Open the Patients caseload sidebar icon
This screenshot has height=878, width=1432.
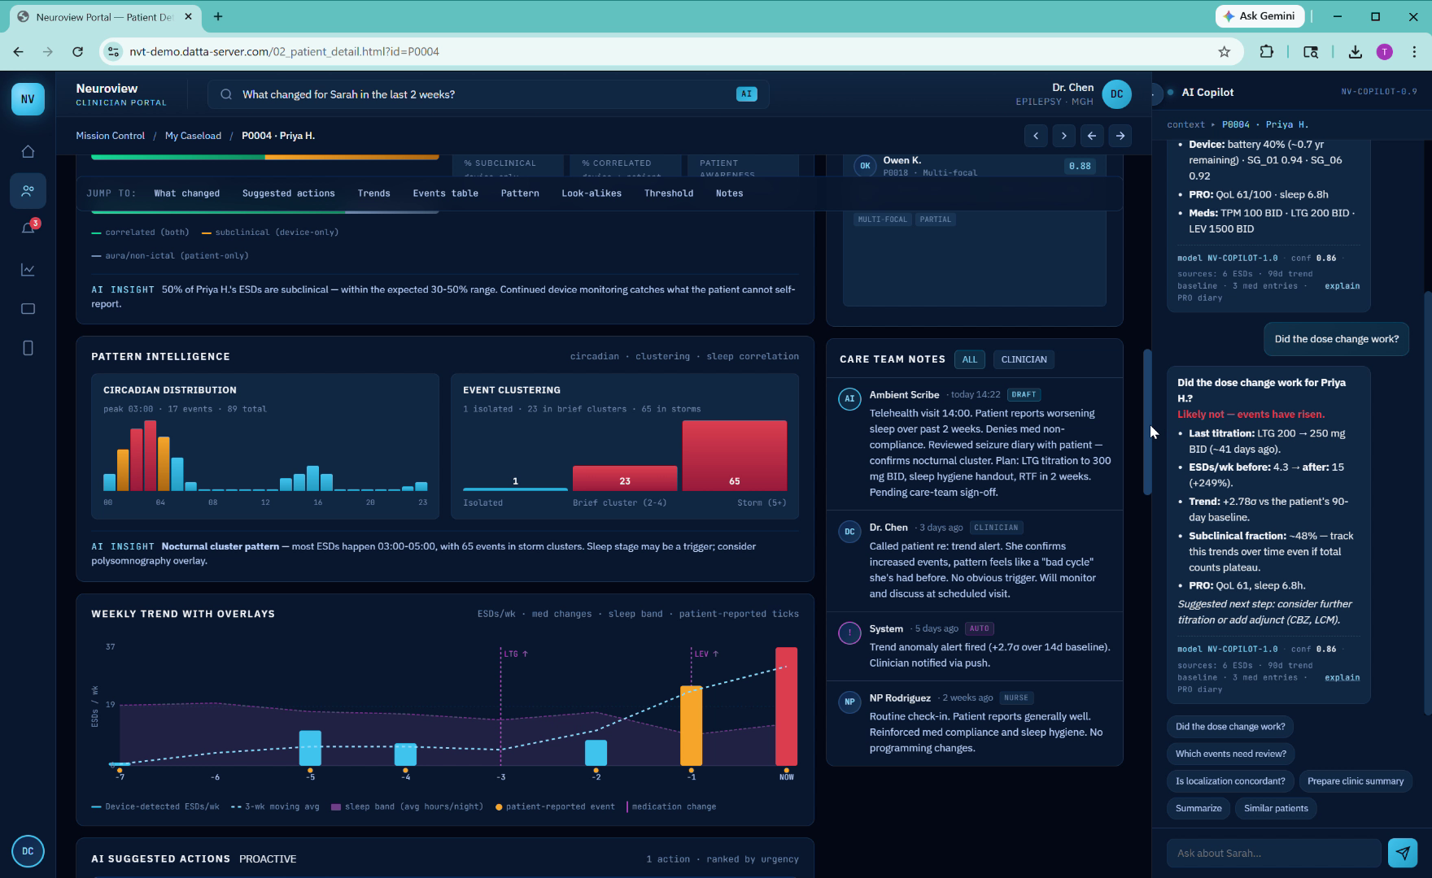[x=28, y=190]
